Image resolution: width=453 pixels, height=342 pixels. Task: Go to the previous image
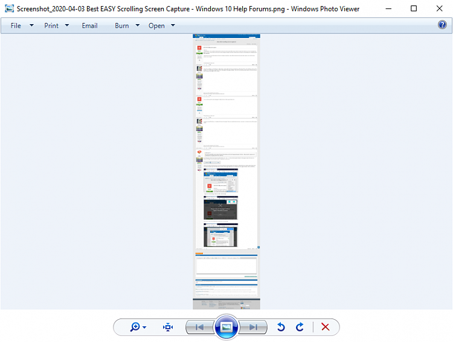199,327
